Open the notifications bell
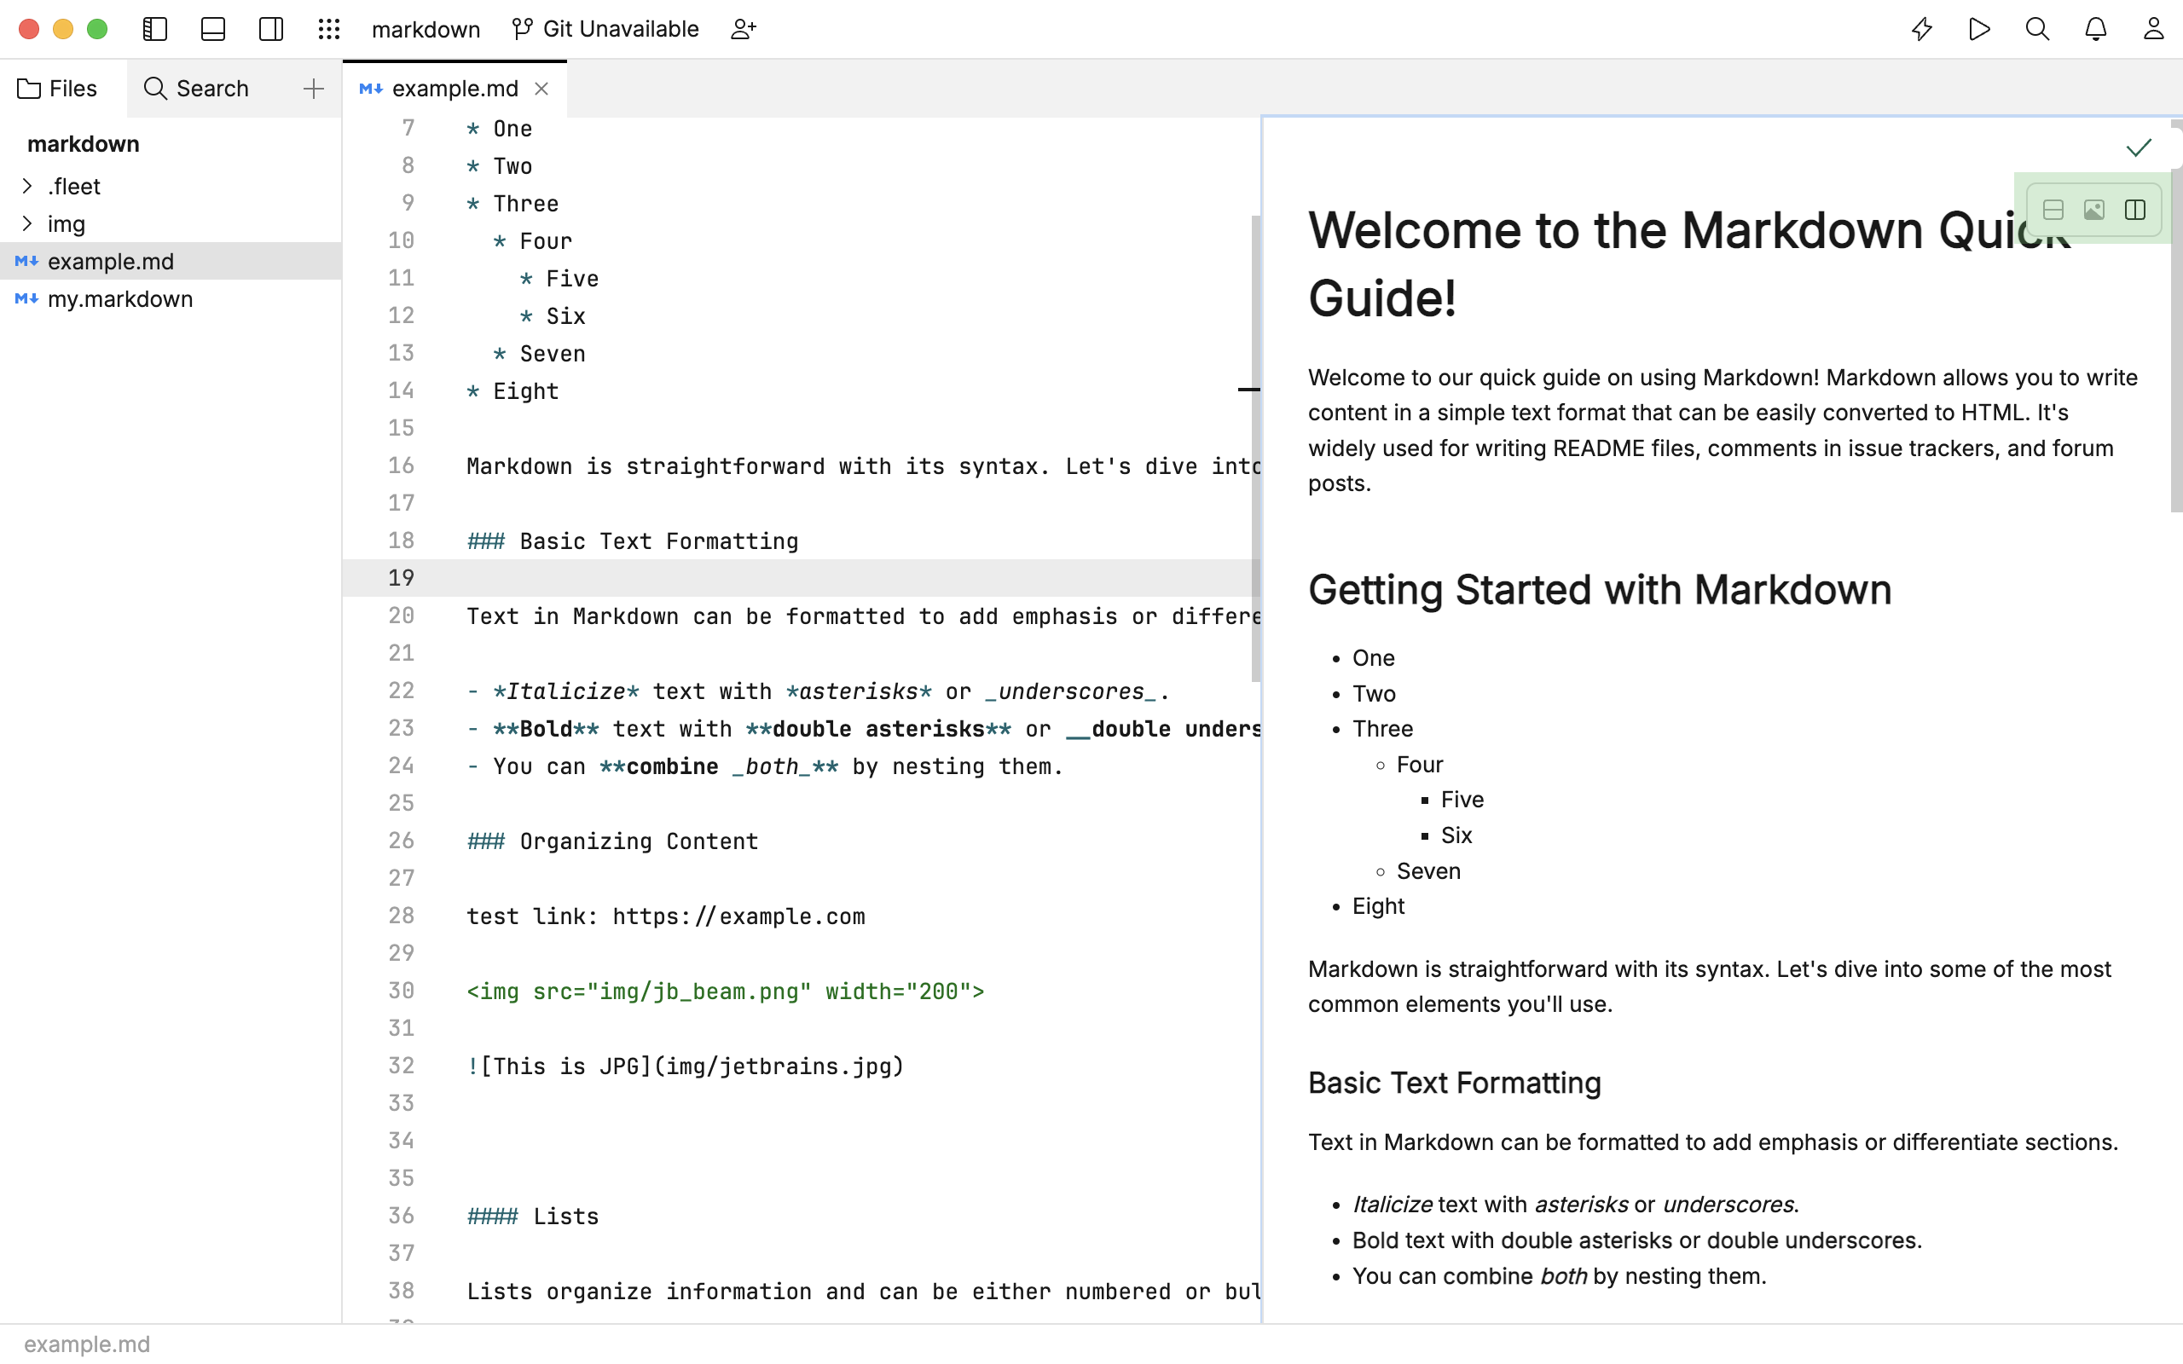Screen dimensions: 2183x1364 (x=2095, y=29)
